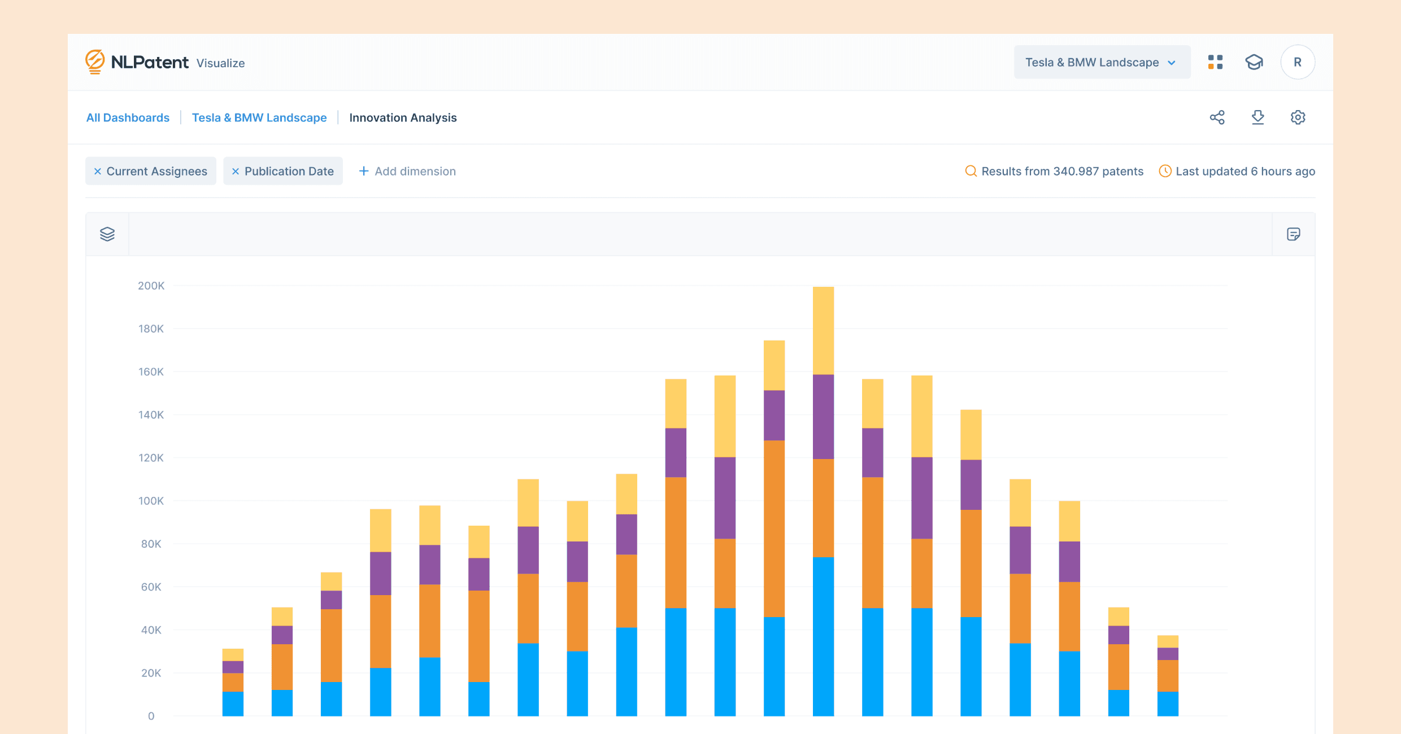Click the dropdown chevron next to Landscape
This screenshot has height=734, width=1401.
[1172, 63]
